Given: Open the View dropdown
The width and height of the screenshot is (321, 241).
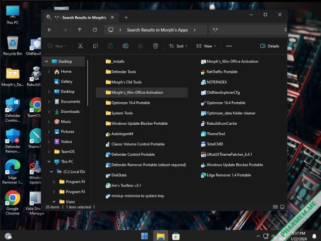Looking at the screenshot, I should click(x=206, y=46).
